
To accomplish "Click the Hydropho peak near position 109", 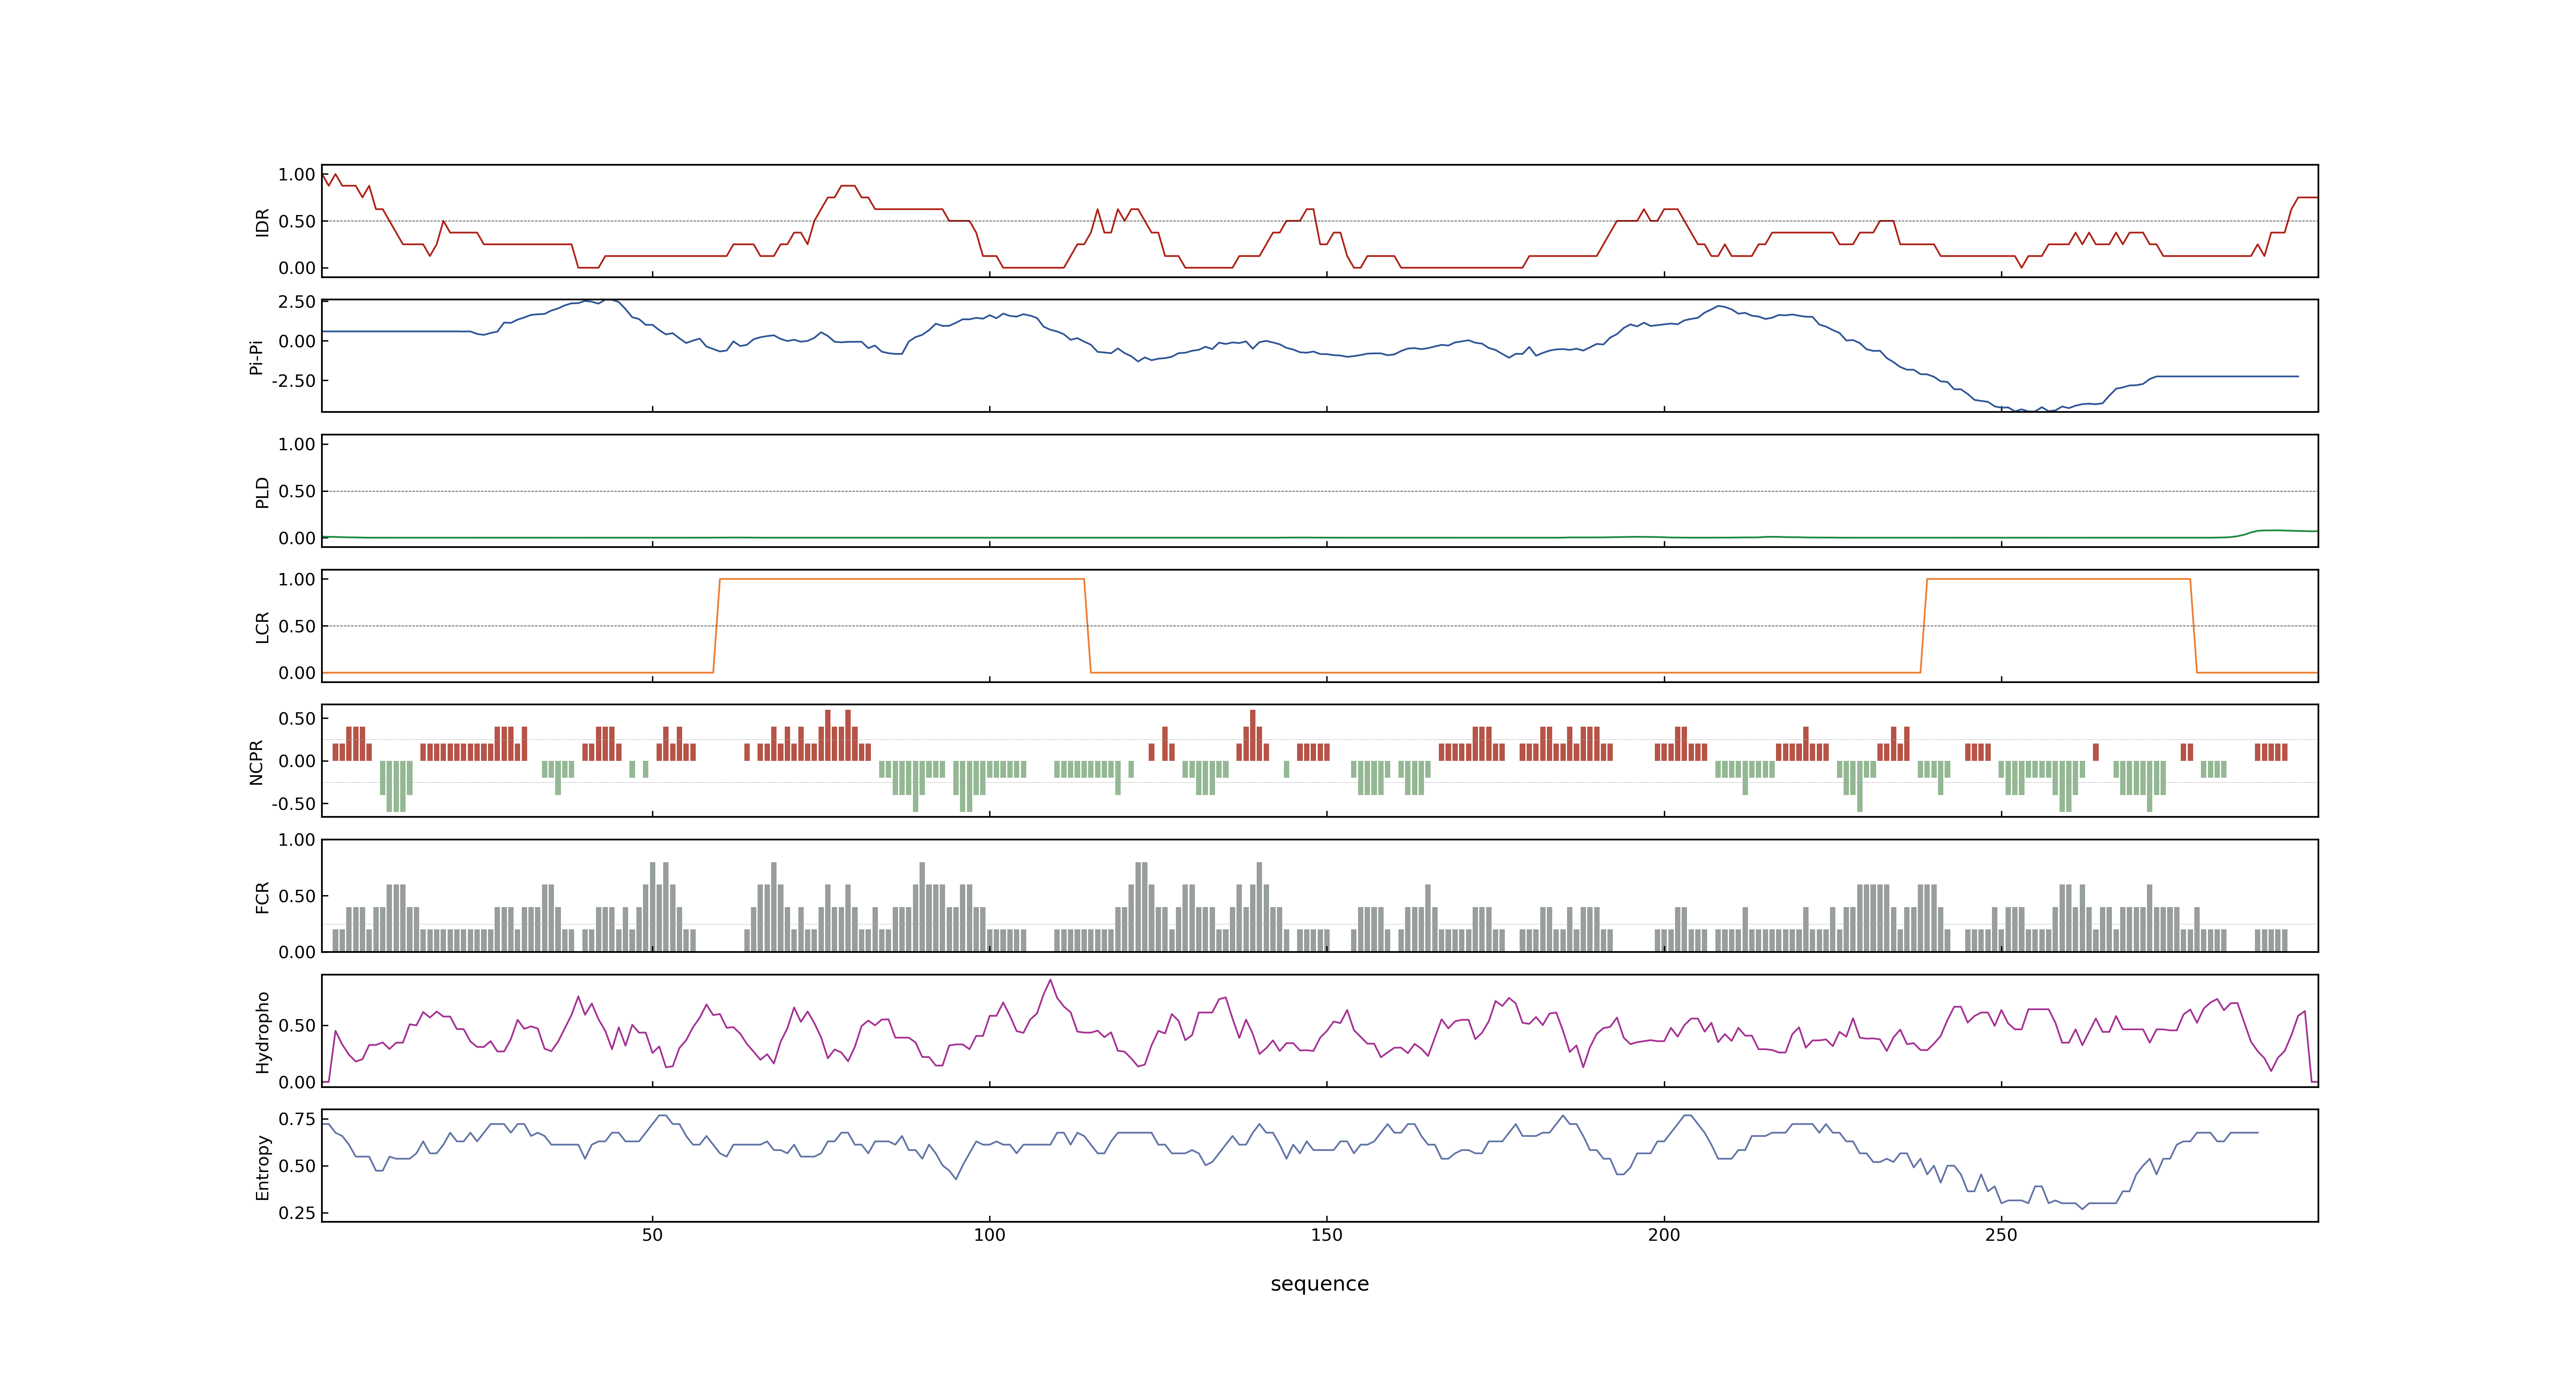I will pos(1050,980).
